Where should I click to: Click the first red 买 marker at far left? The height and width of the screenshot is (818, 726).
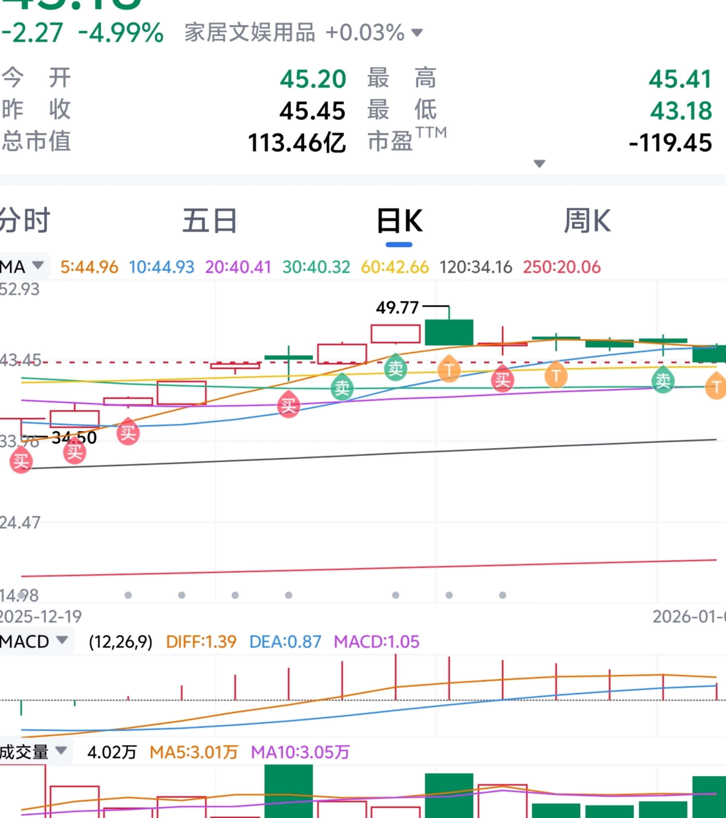coord(21,461)
